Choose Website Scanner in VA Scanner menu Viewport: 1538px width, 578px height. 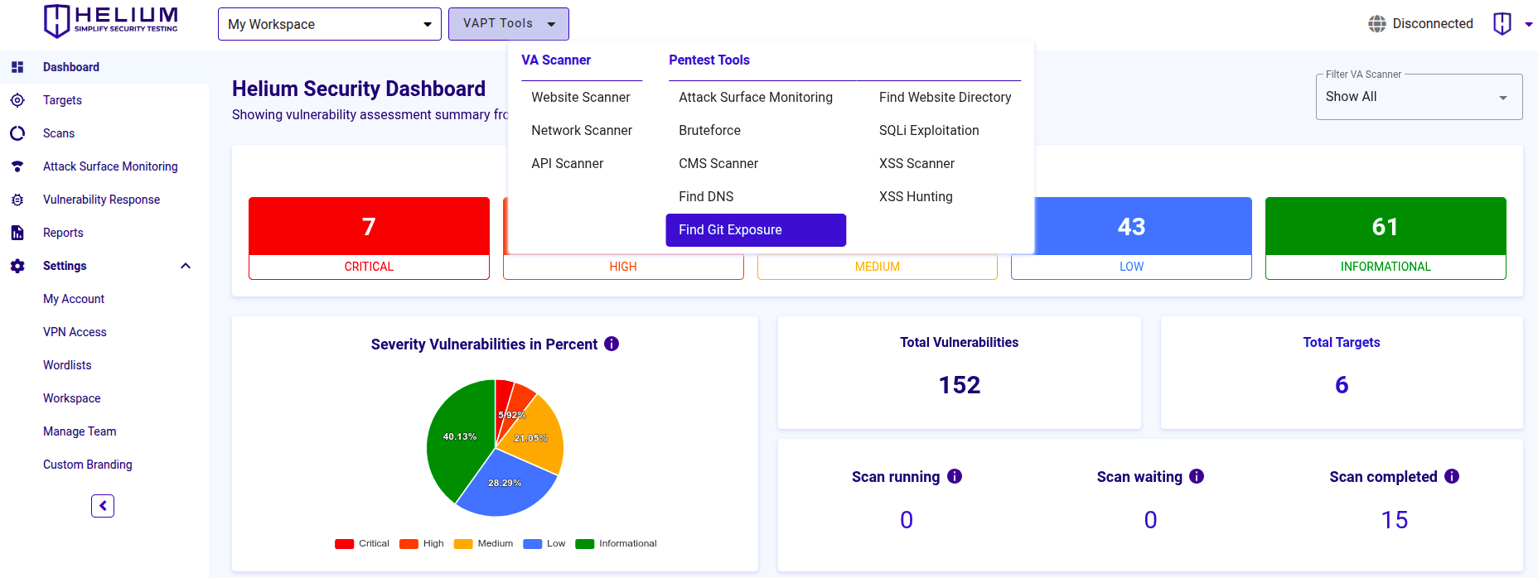580,97
